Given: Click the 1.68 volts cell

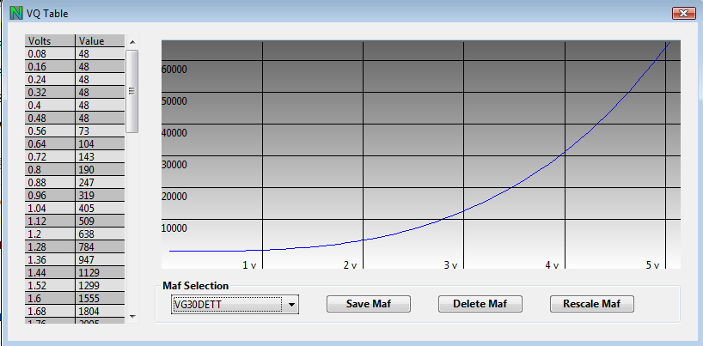Looking at the screenshot, I should (50, 311).
